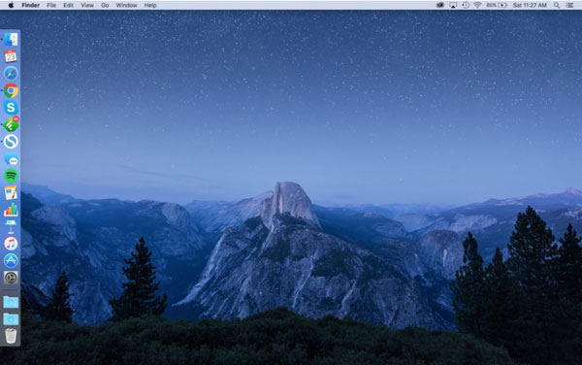The width and height of the screenshot is (582, 365).
Task: Launch Calendar from the Dock
Action: pyautogui.click(x=11, y=56)
